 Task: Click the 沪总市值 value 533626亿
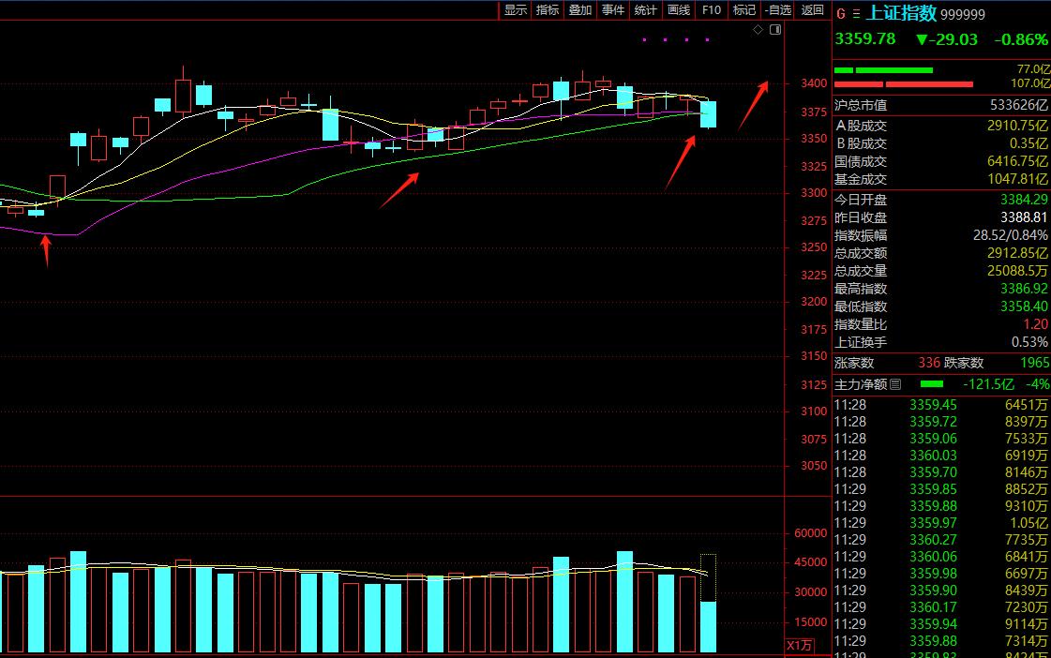pyautogui.click(x=1019, y=105)
